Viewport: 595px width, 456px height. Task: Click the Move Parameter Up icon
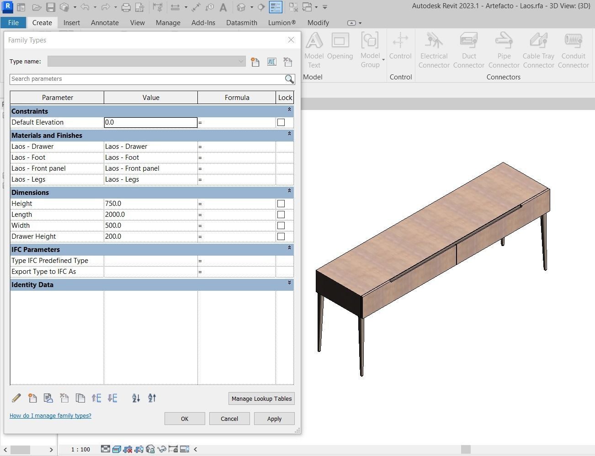pos(96,398)
